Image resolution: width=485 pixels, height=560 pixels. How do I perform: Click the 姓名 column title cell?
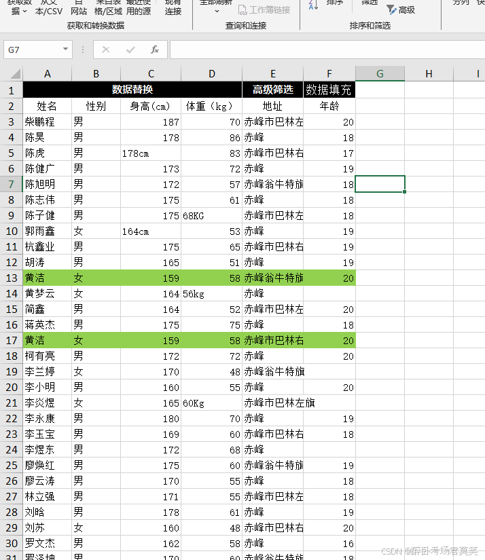coord(47,106)
